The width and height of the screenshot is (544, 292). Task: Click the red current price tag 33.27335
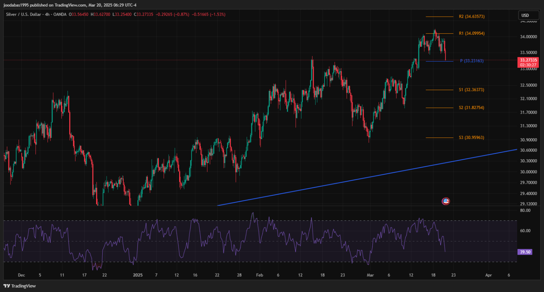click(x=529, y=60)
